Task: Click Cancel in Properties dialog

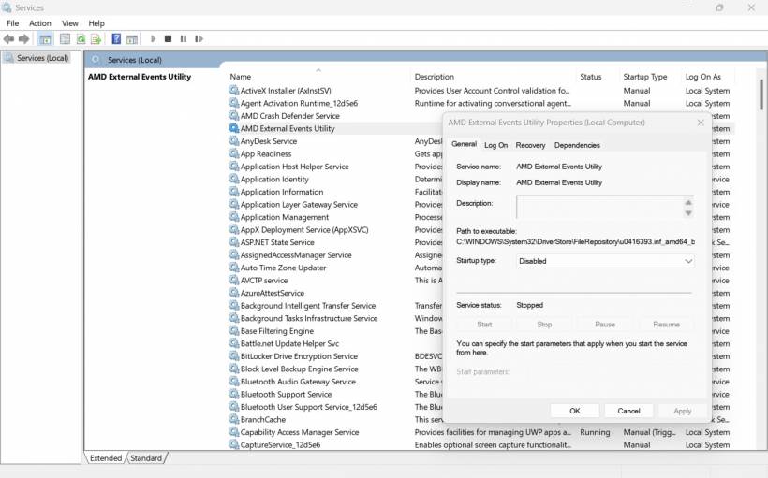Action: tap(628, 411)
